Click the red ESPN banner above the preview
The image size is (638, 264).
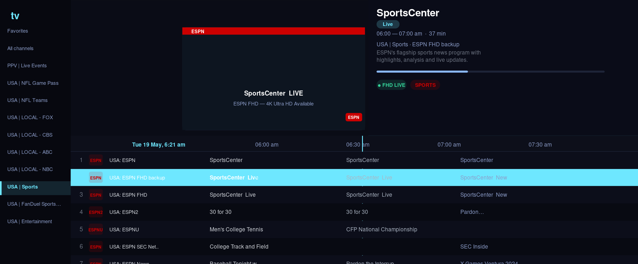click(274, 31)
